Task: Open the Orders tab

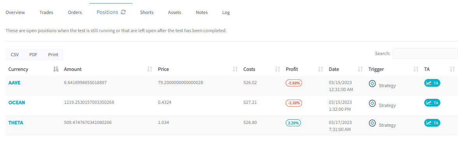Action: tap(75, 12)
